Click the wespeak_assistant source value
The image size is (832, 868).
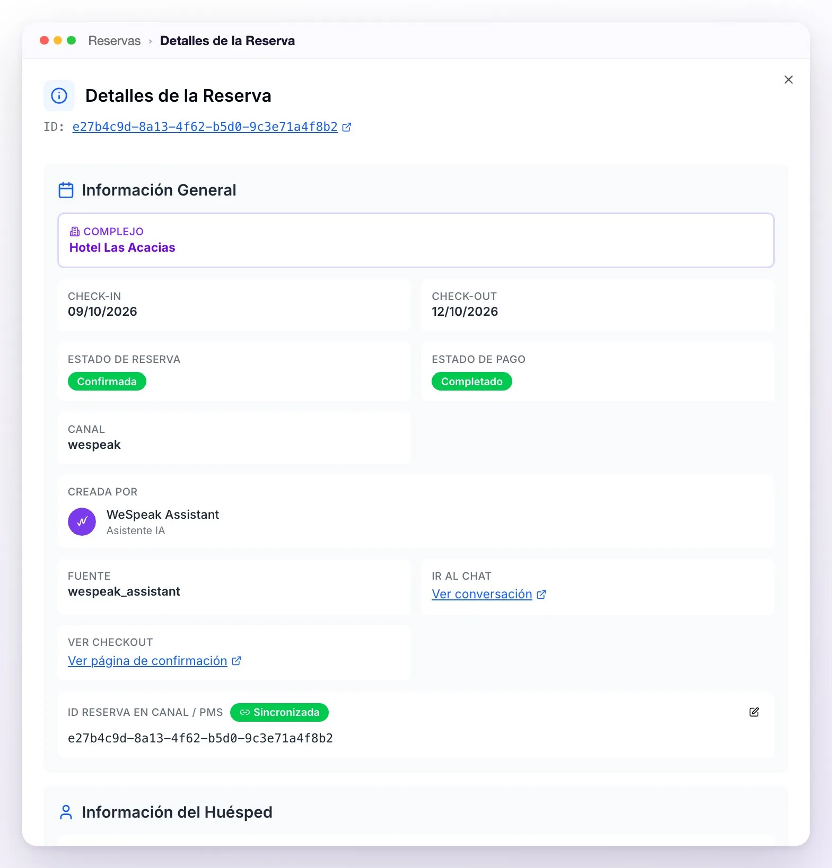(x=124, y=591)
